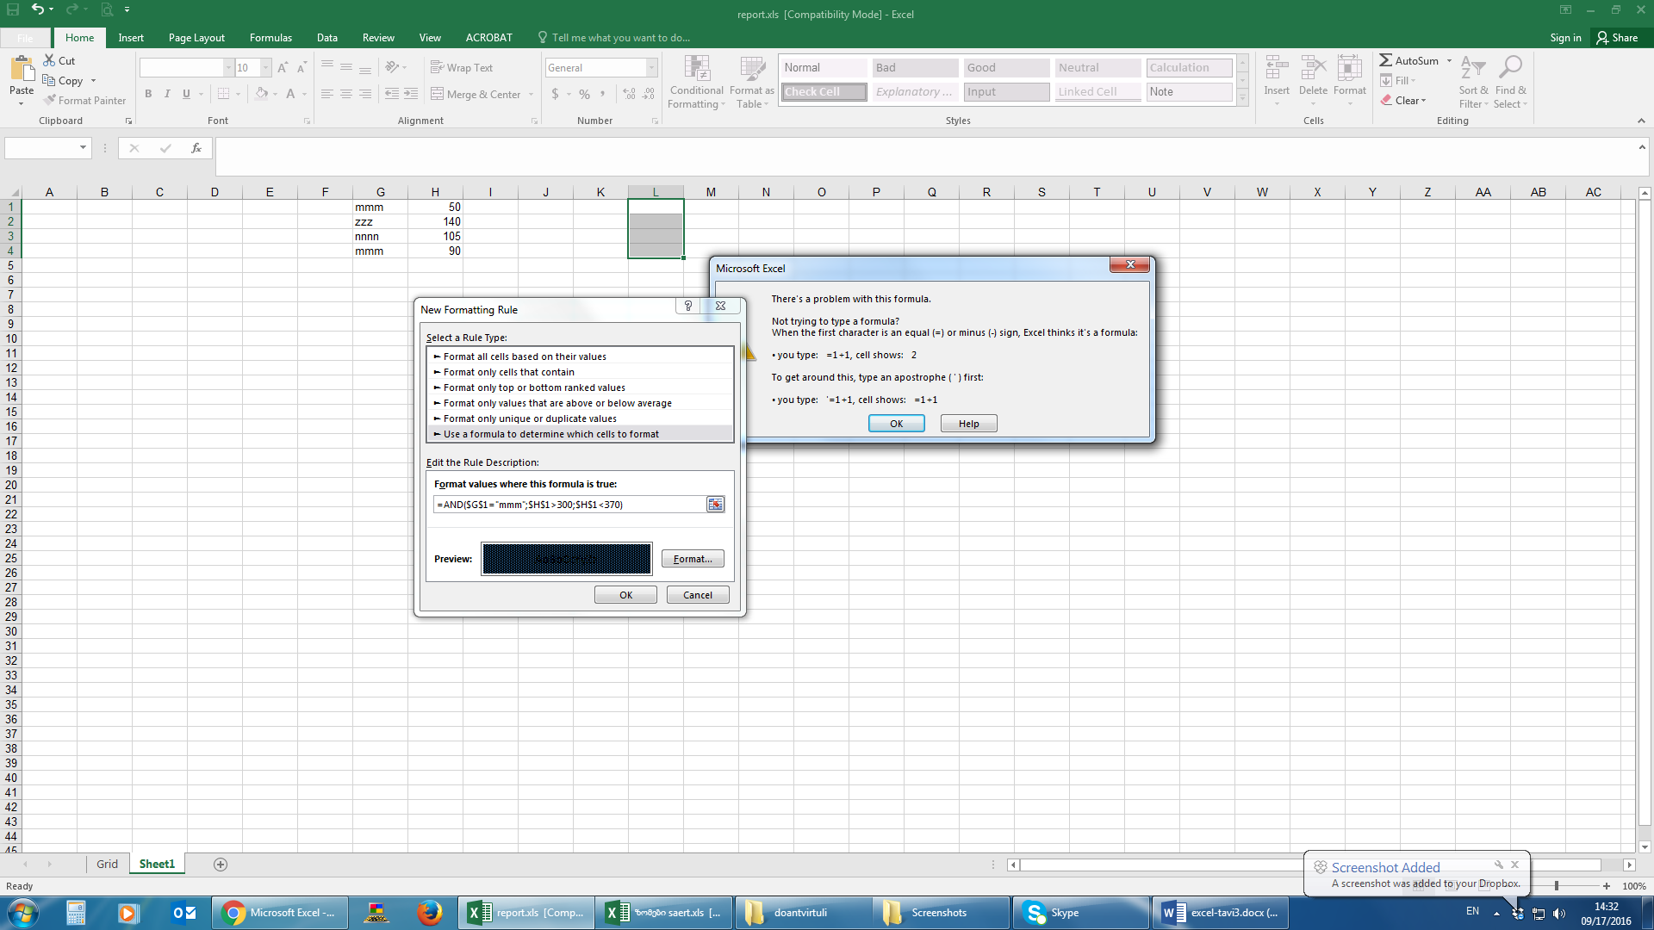This screenshot has width=1654, height=930.
Task: Center align text icon
Action: click(x=345, y=93)
